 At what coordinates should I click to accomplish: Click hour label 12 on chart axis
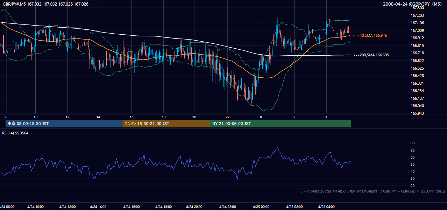[x=68, y=117]
